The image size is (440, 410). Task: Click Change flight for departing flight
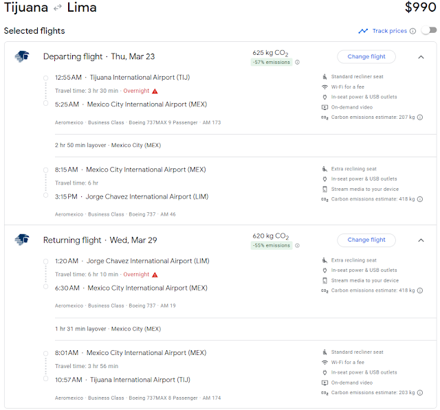[366, 56]
